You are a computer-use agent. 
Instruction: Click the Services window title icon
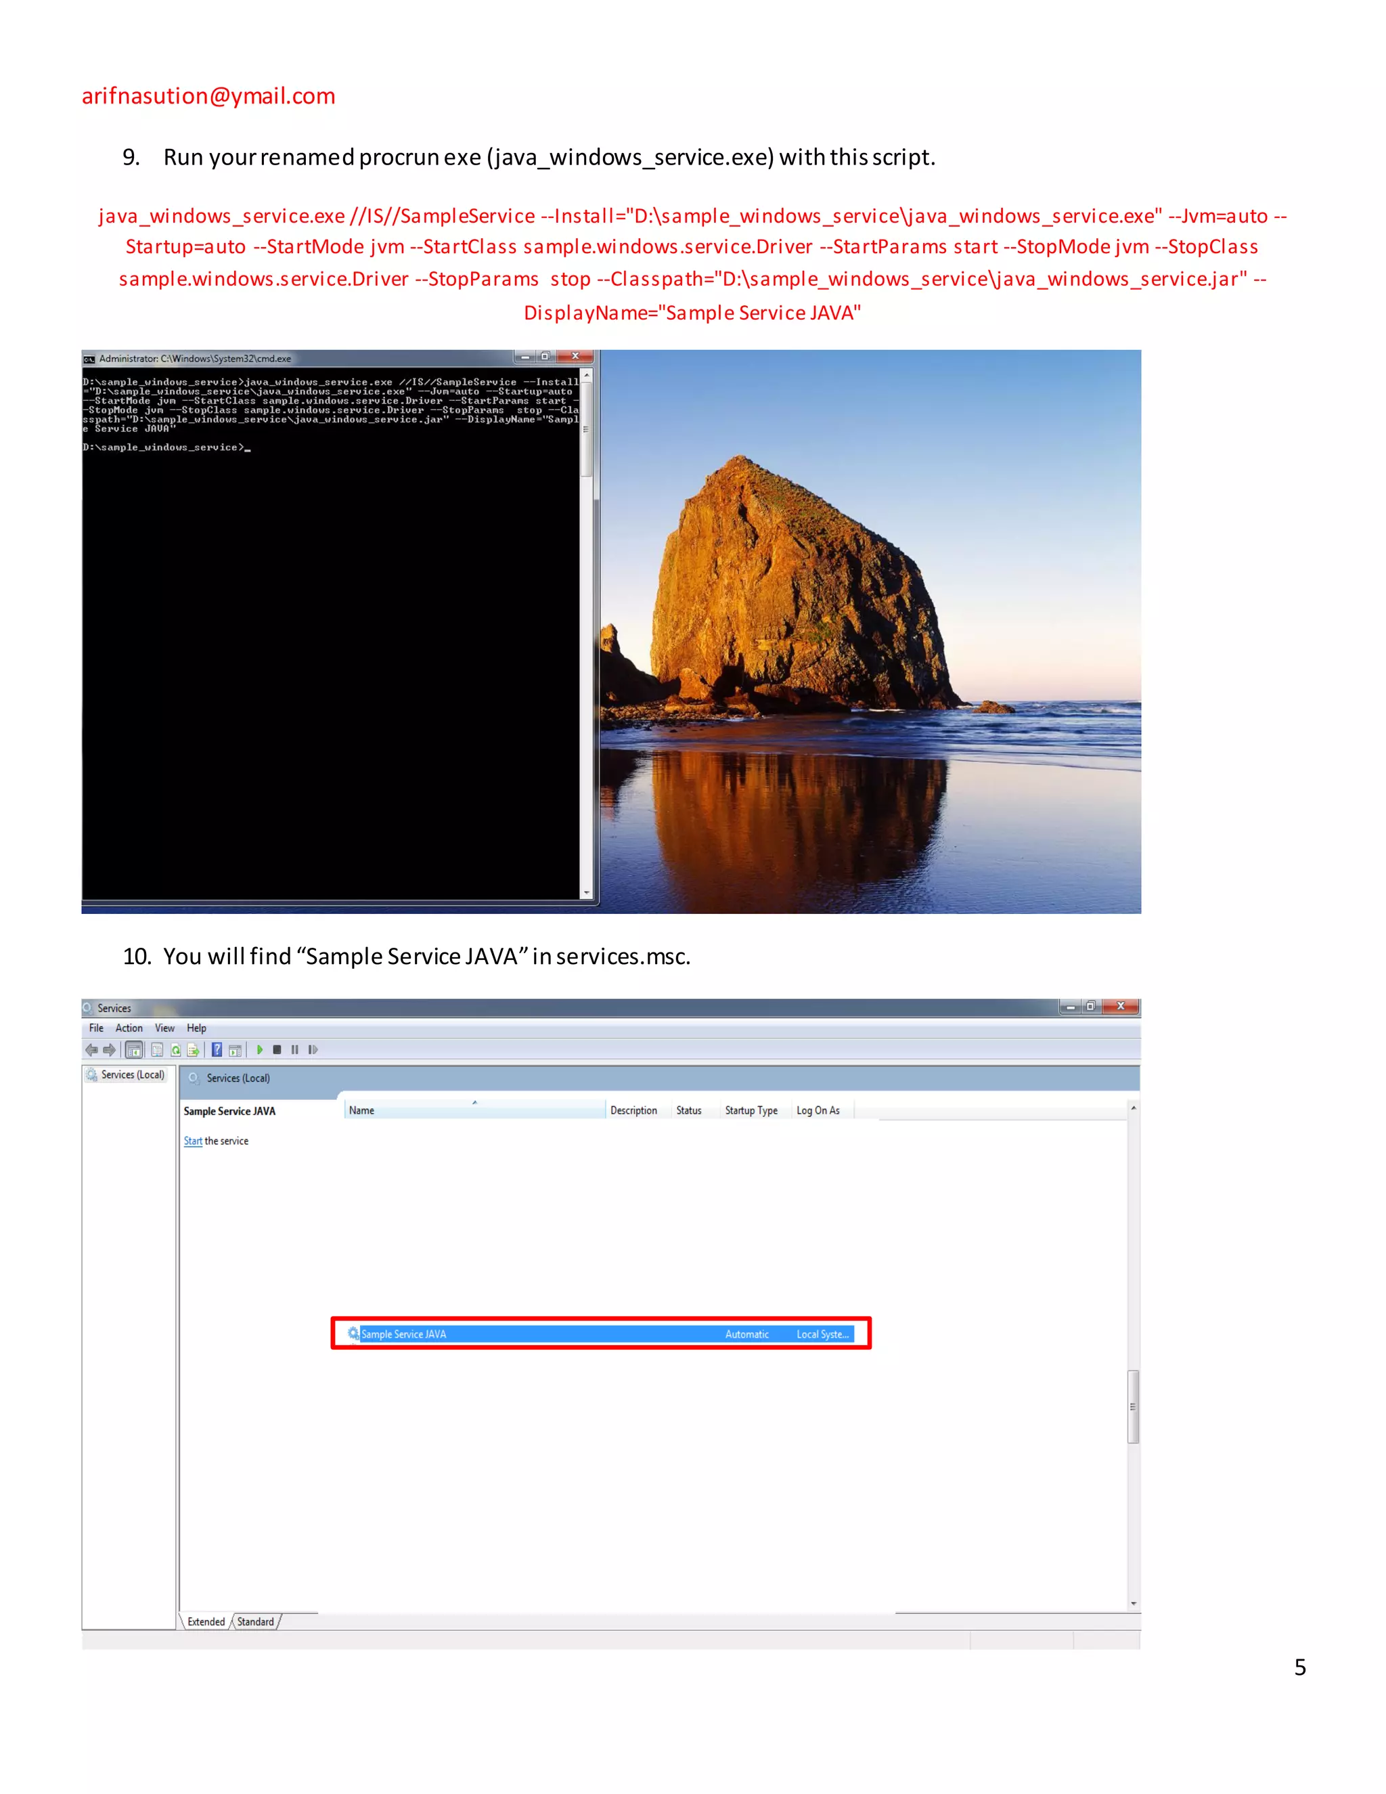[88, 1008]
